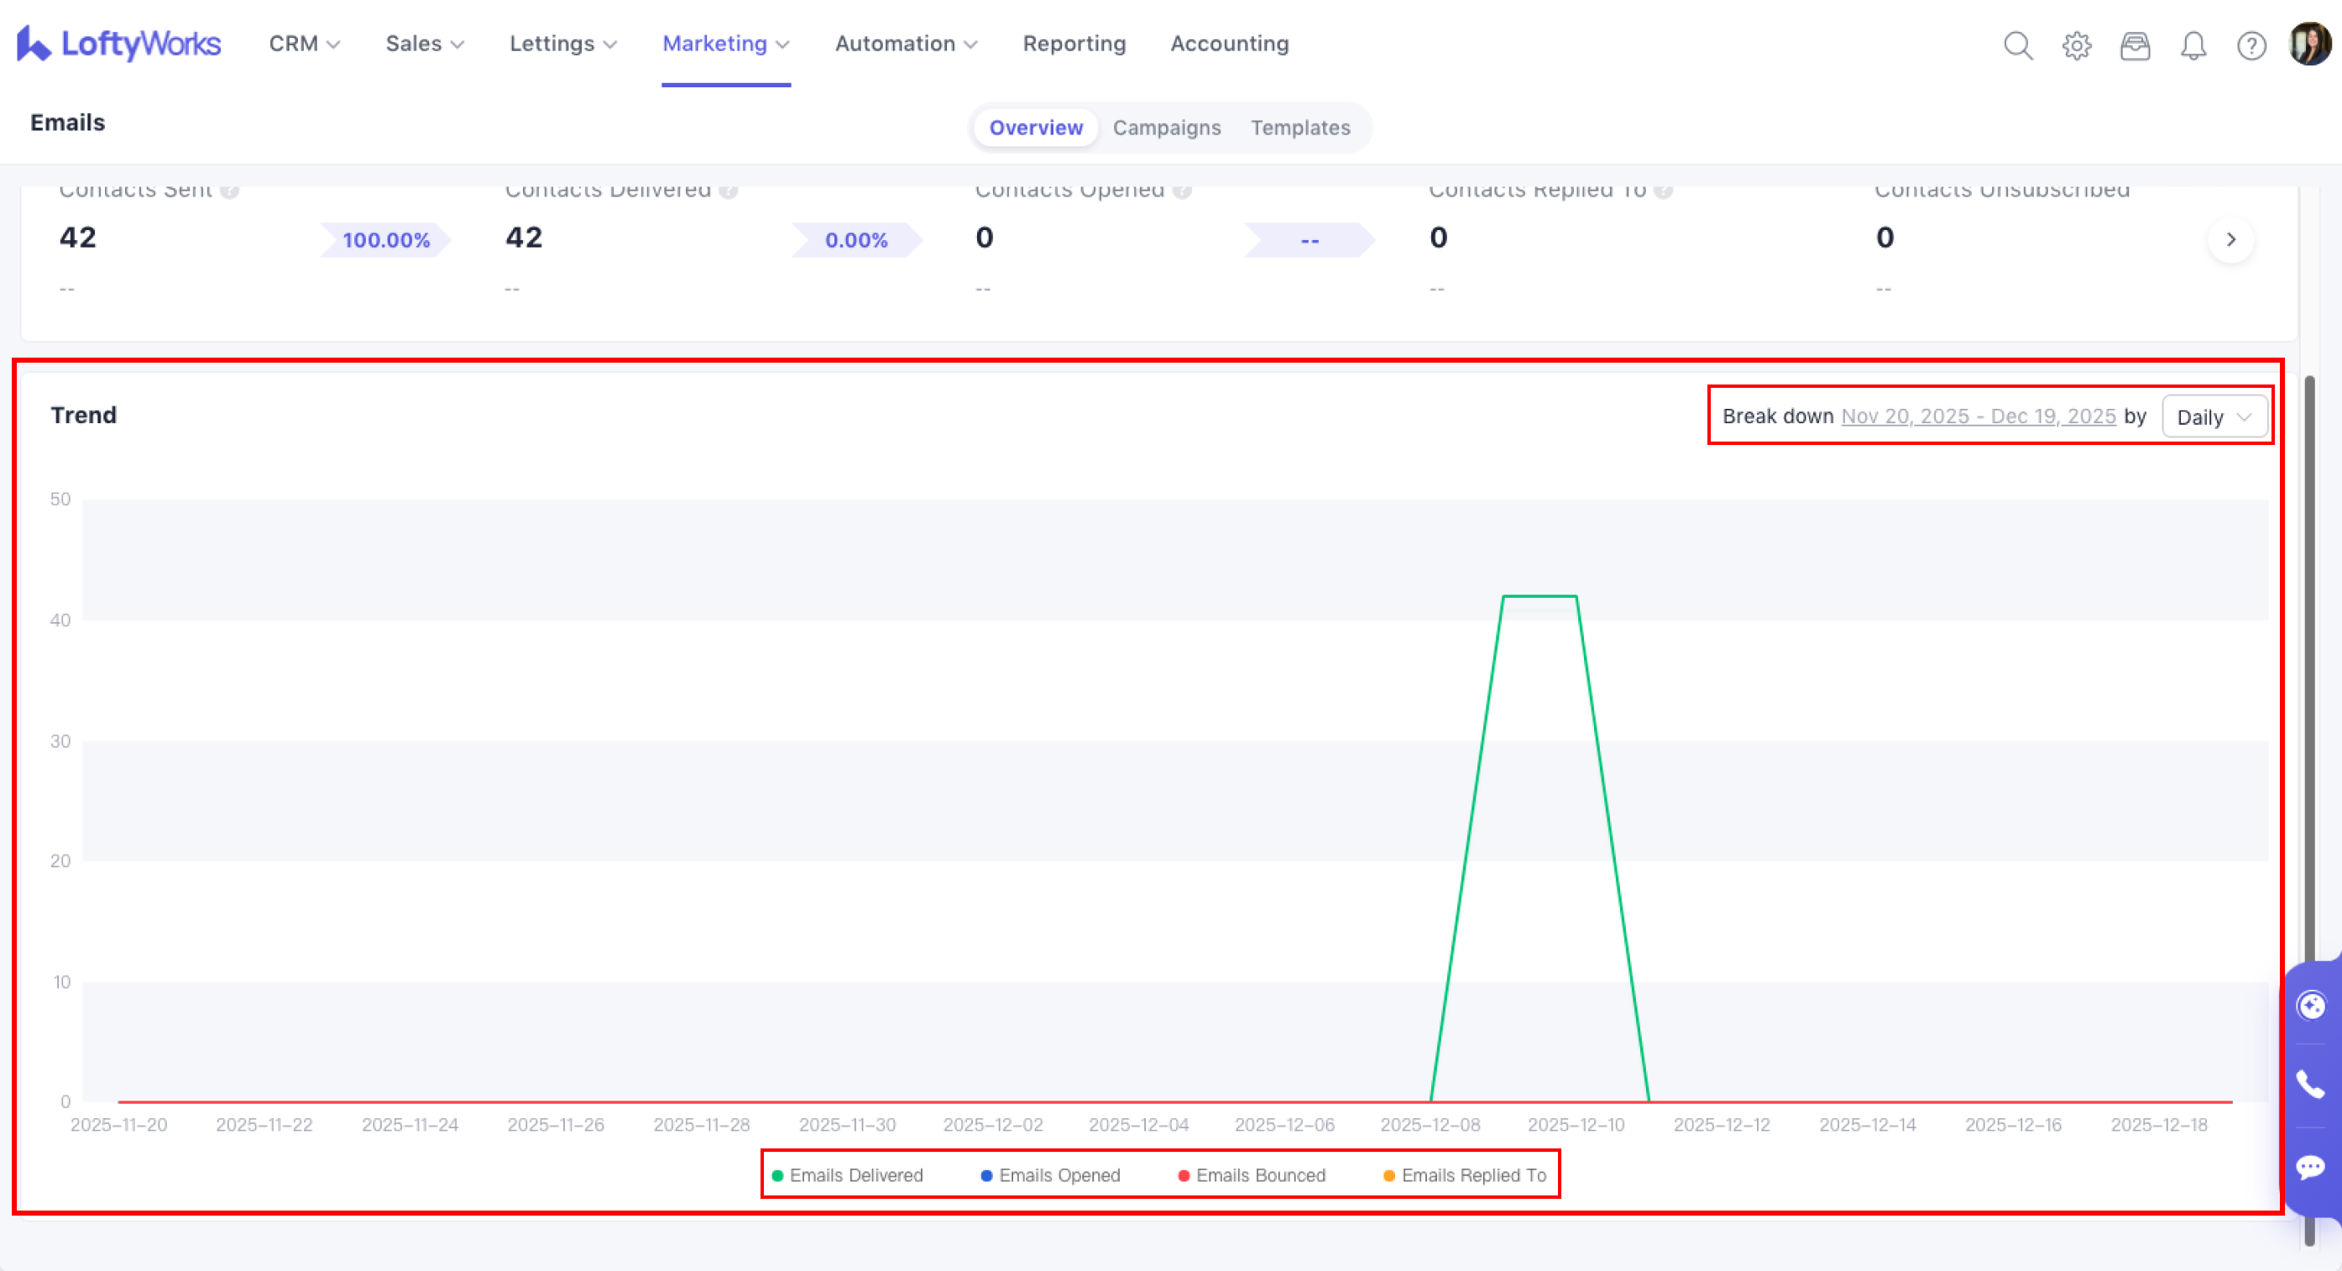The width and height of the screenshot is (2342, 1271).
Task: Click the user profile avatar
Action: (2309, 44)
